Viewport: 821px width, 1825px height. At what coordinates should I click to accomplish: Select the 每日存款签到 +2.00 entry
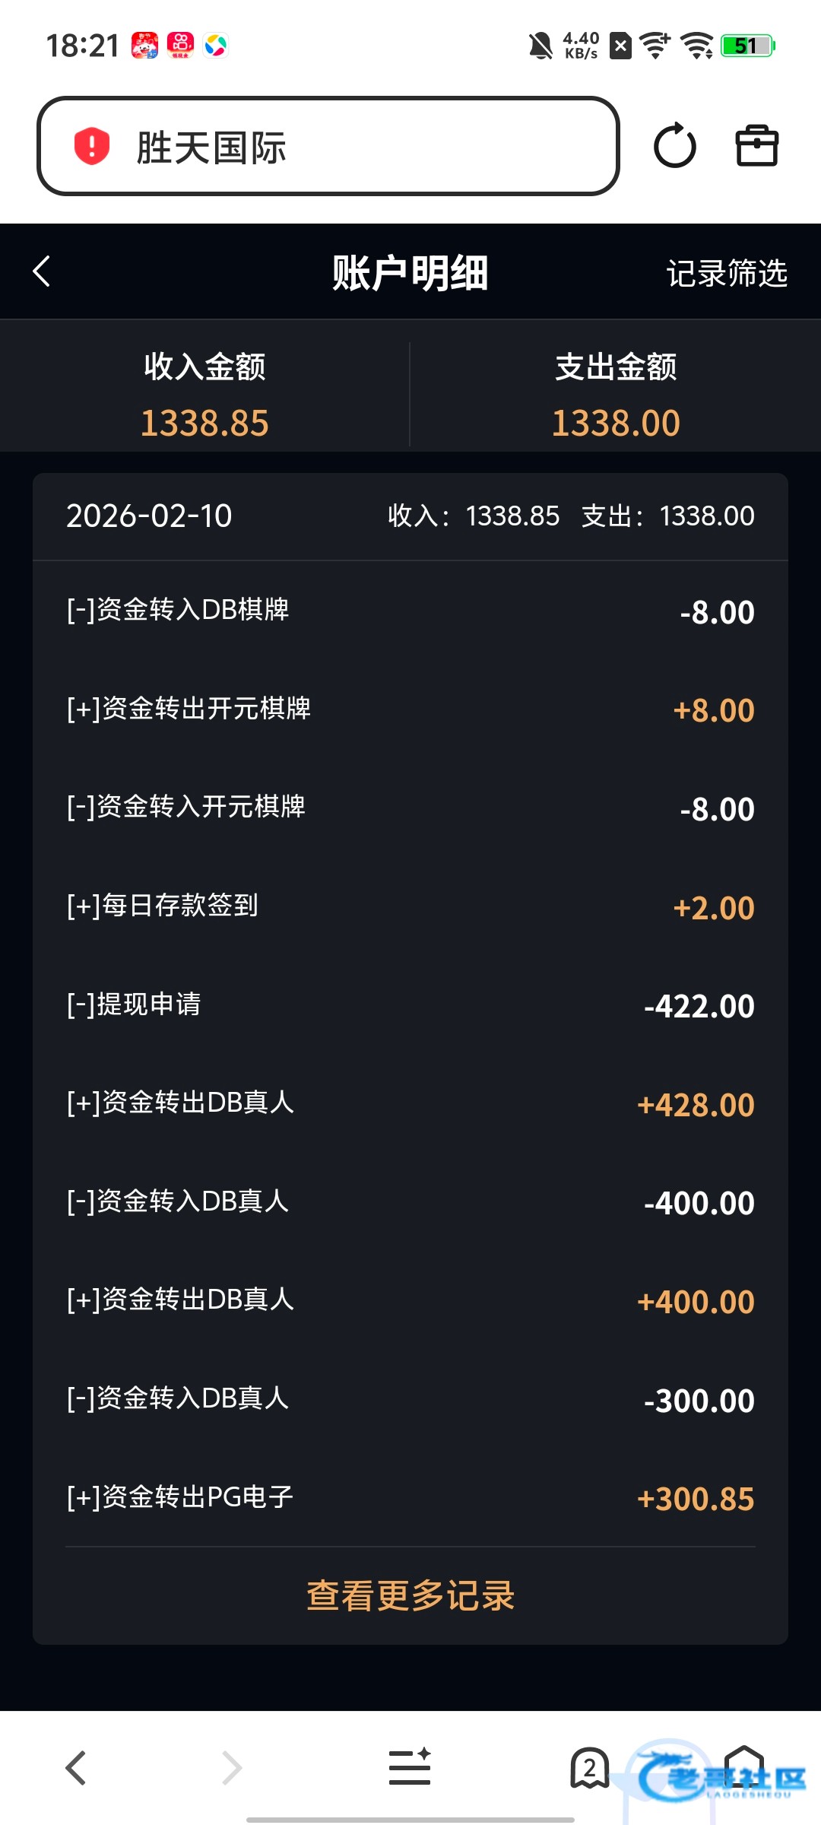410,906
